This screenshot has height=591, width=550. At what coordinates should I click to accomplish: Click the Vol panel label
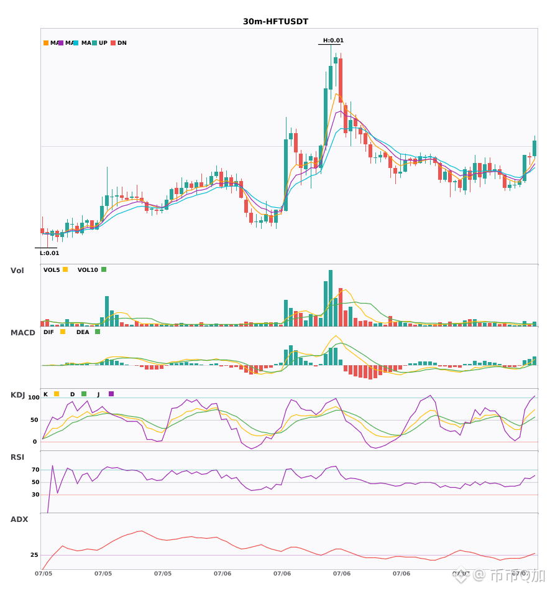pos(17,271)
